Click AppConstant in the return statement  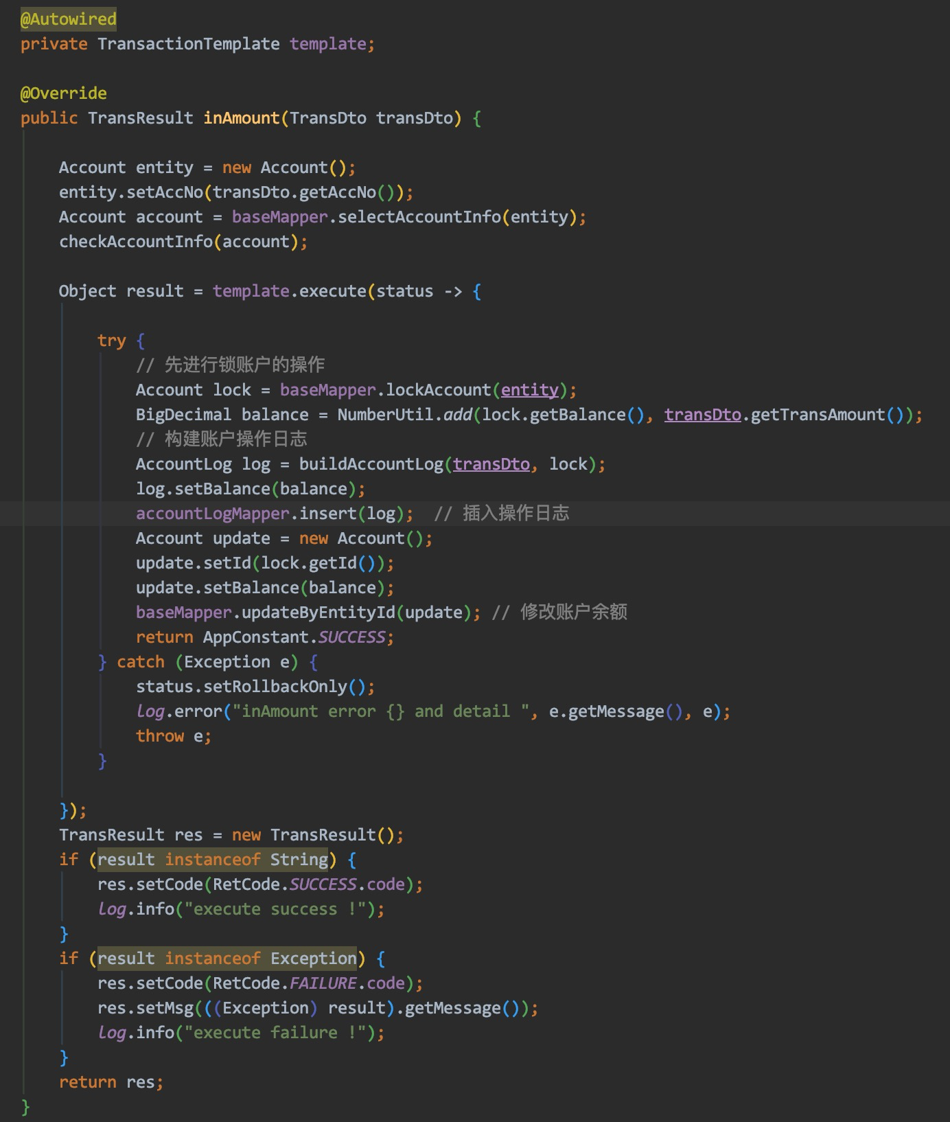pyautogui.click(x=255, y=637)
